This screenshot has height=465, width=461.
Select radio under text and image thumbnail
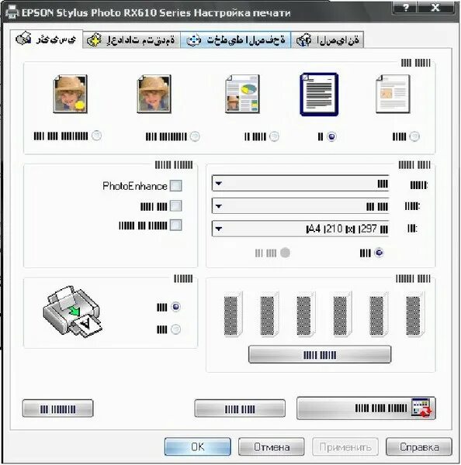point(274,136)
